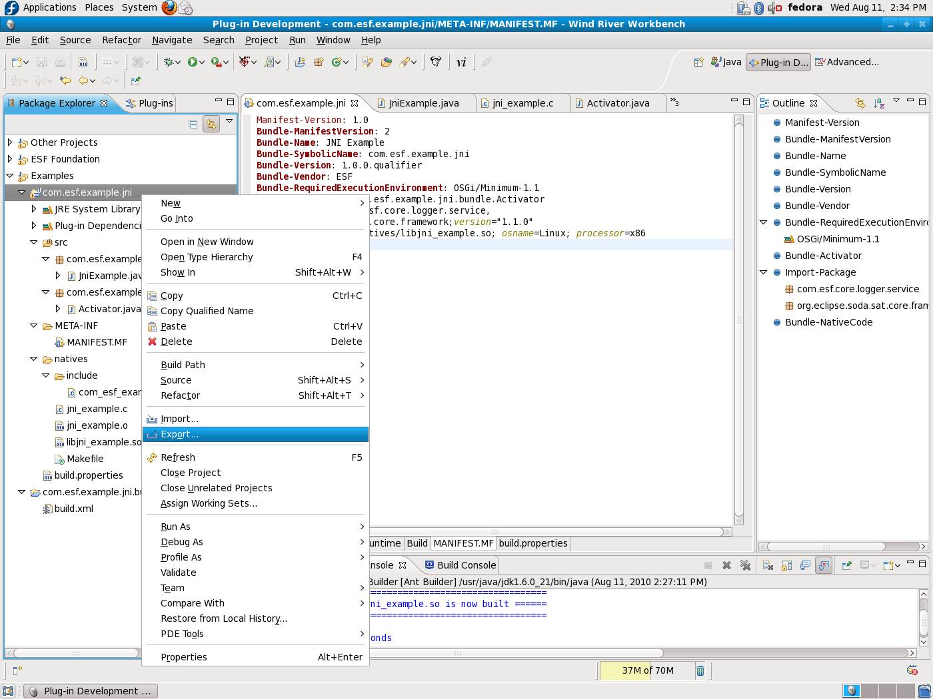The width and height of the screenshot is (933, 699).
Task: Collapse Import-Package in Outline
Action: pyautogui.click(x=764, y=272)
